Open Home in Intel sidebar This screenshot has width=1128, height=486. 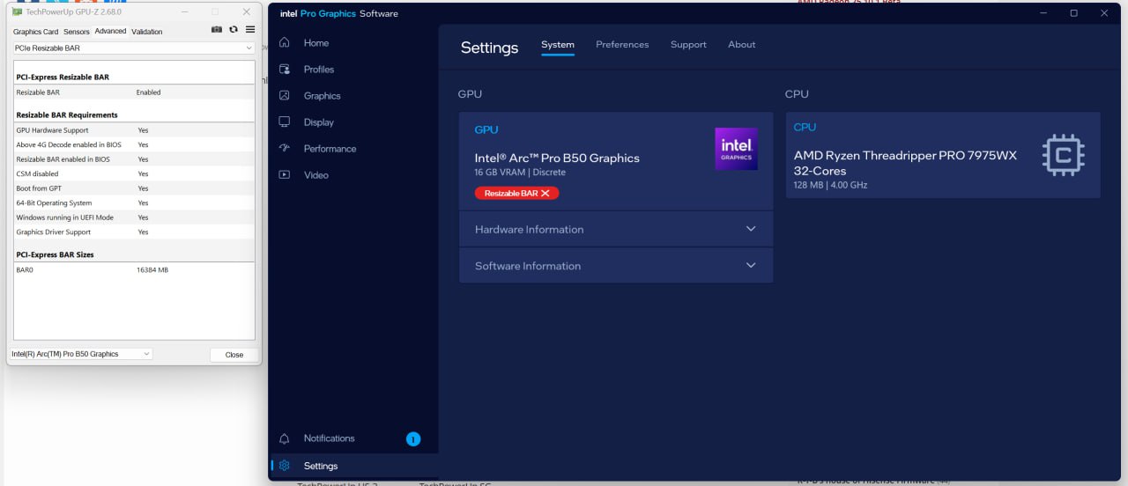click(x=315, y=43)
